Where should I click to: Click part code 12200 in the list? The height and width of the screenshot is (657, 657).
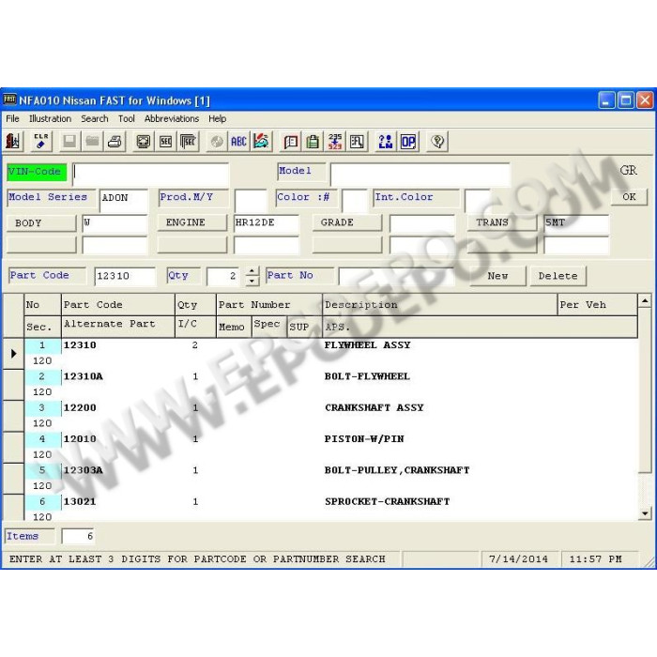(80, 407)
